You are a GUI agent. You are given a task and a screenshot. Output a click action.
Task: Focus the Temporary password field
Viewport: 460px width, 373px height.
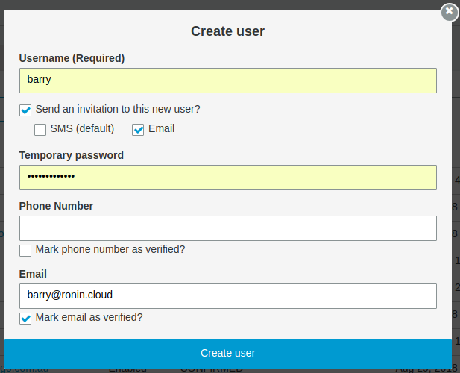(228, 178)
